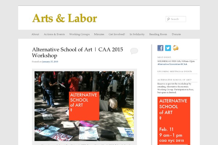
Task: Select the Reserve a spot workshop paragraph
Action: tap(175, 88)
